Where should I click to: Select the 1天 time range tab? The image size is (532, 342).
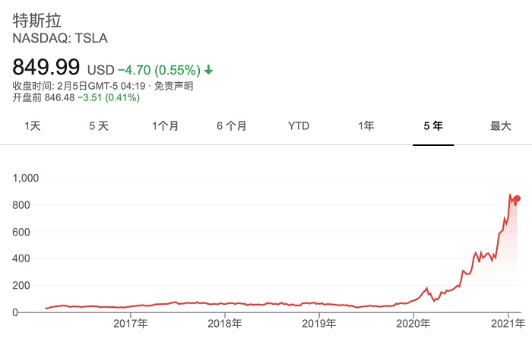33,126
